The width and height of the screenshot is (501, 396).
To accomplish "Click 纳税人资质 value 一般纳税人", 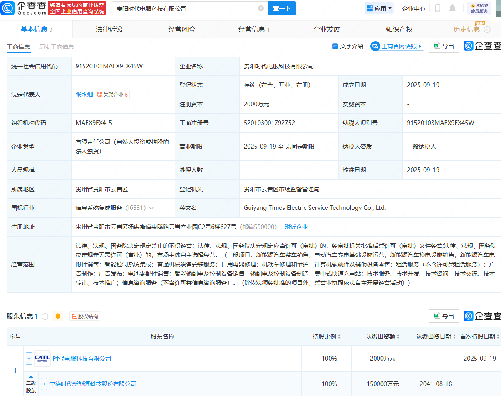I will click(x=422, y=147).
